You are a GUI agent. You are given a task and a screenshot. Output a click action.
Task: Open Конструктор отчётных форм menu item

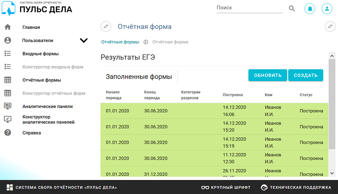54,93
